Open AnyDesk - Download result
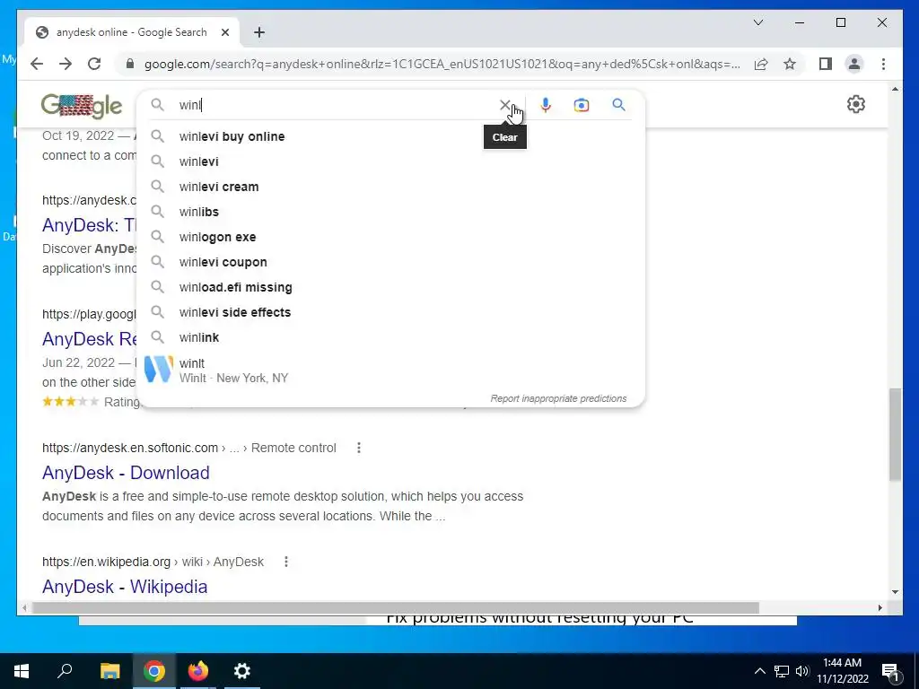Screen dimensions: 919x689 tap(126, 473)
